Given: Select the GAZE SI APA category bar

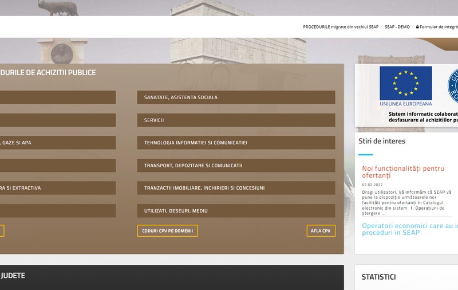Looking at the screenshot, I should [x=58, y=143].
